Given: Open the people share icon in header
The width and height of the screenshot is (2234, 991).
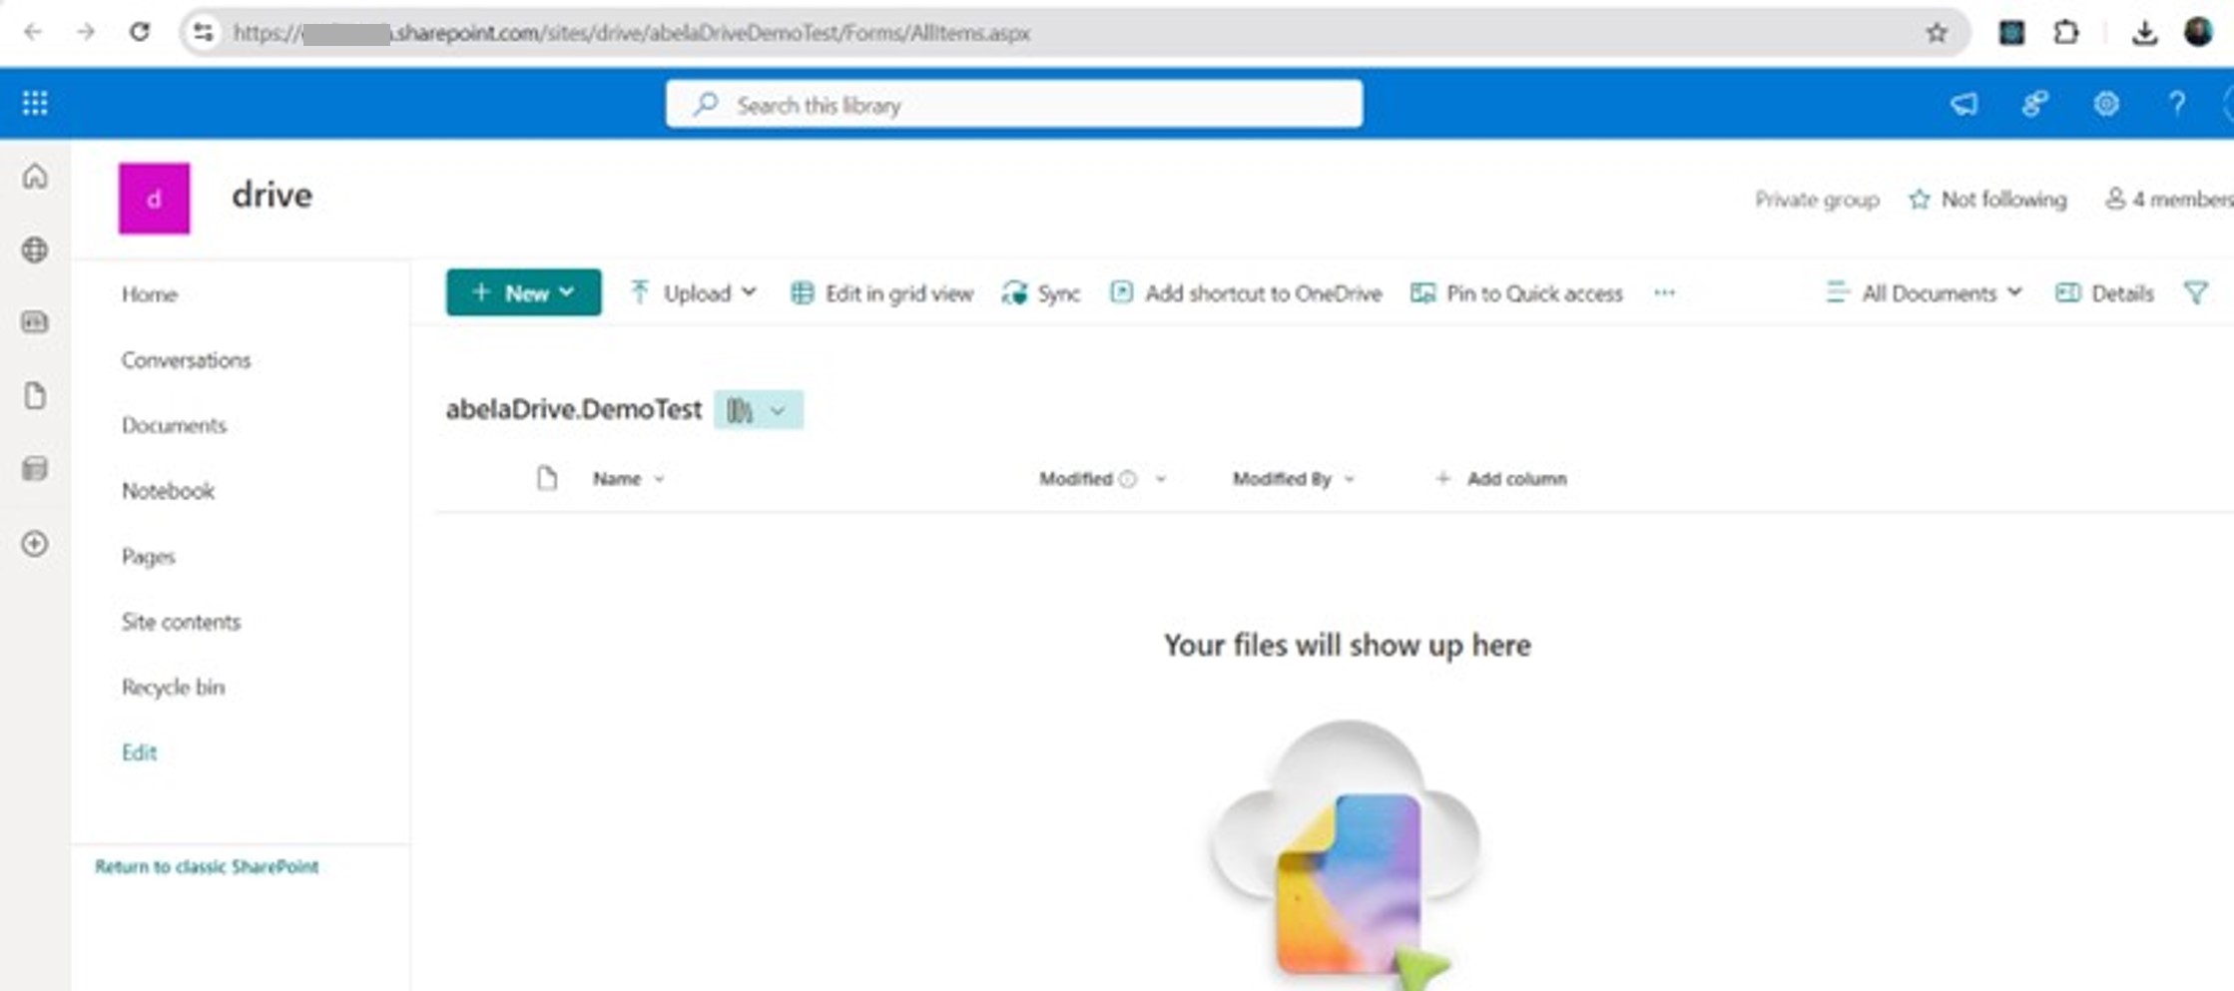Looking at the screenshot, I should (x=2035, y=104).
